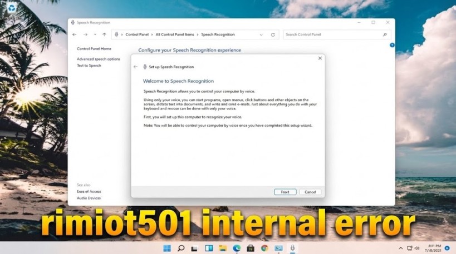Click the wizard back arrow
The image size is (456, 254).
(x=135, y=67)
